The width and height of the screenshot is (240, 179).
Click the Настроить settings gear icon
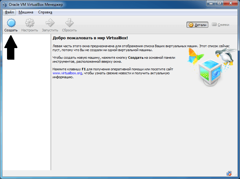click(30, 23)
